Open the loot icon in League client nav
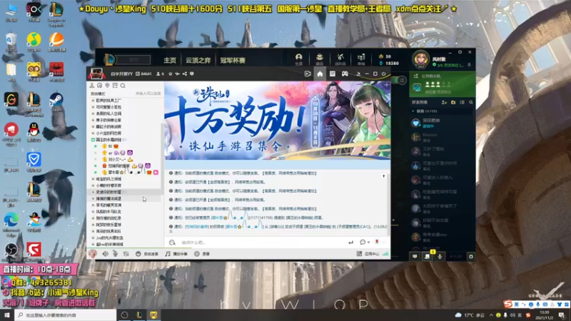The height and width of the screenshot is (321, 571). click(340, 59)
